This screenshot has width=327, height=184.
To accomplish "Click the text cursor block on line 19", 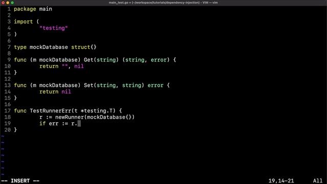I will point(79,124).
